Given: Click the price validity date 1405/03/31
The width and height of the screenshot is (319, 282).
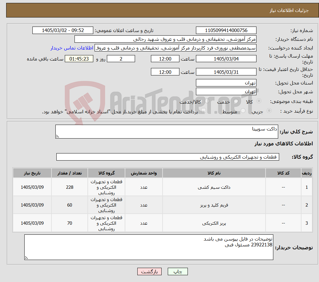Looking at the screenshot, I should (226, 72).
